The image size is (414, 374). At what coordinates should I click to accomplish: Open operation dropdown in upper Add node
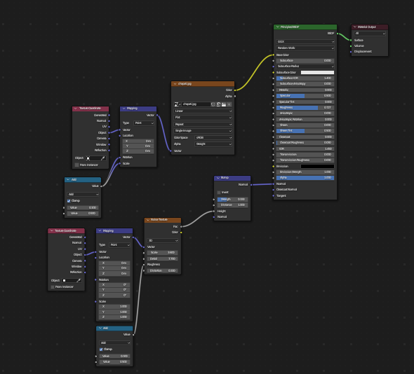click(x=83, y=195)
